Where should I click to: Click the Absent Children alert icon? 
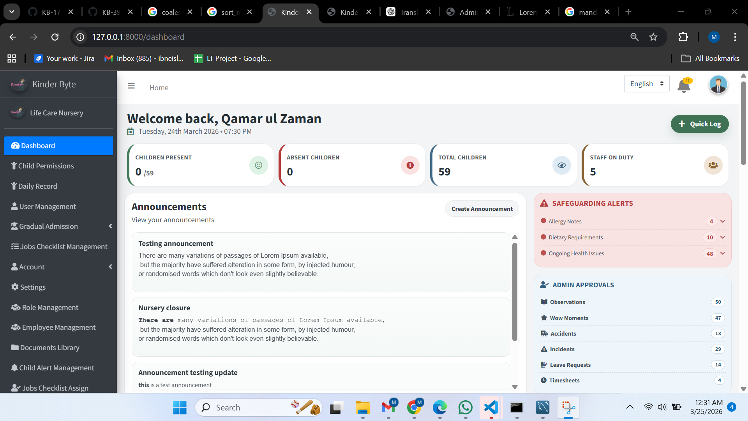[x=410, y=165]
